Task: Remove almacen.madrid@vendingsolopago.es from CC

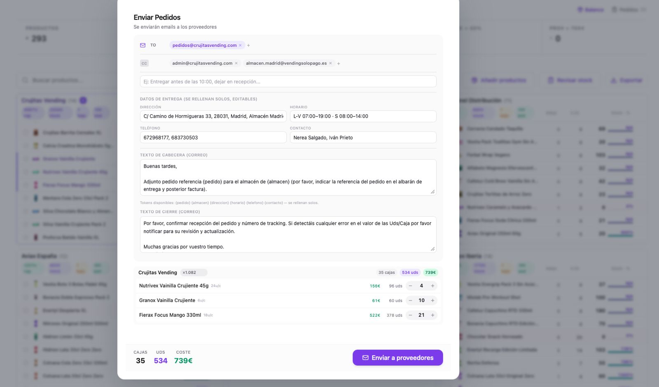Action: tap(330, 63)
